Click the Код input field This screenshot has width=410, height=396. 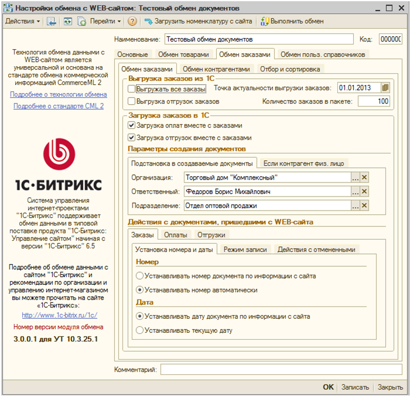pos(391,39)
